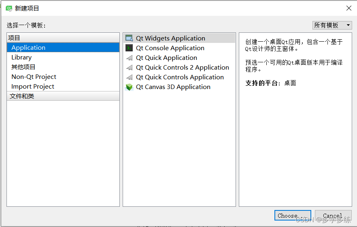Click the Qt Quick Controls 2 Application icon

tap(130, 68)
